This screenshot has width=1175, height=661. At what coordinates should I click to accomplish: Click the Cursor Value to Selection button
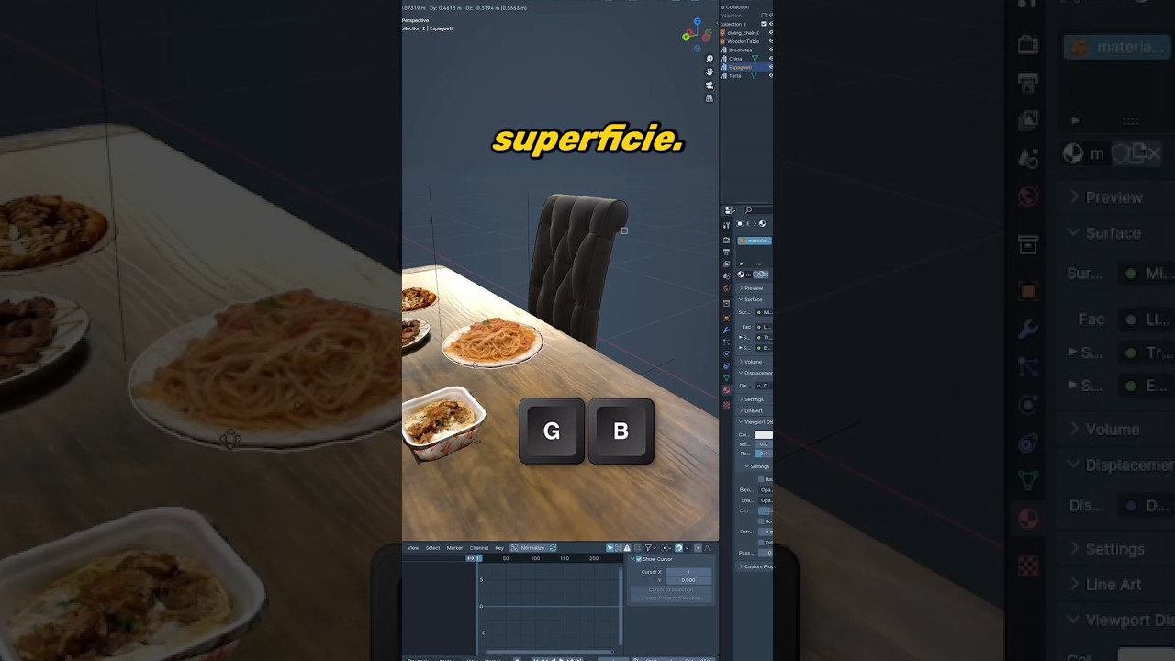671,598
